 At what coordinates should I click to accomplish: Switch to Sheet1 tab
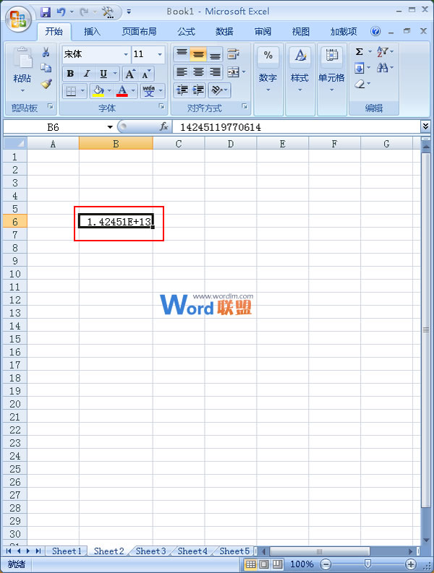pos(67,551)
